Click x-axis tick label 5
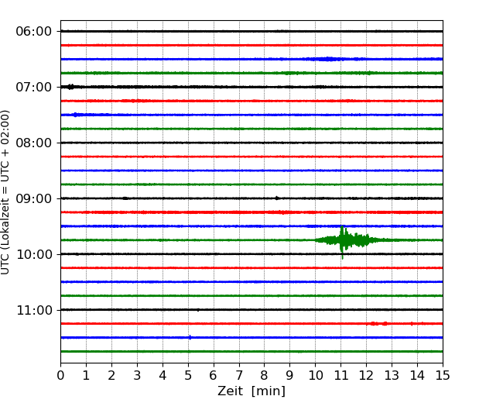Viewport: 503px width, 403px height. [x=188, y=375]
